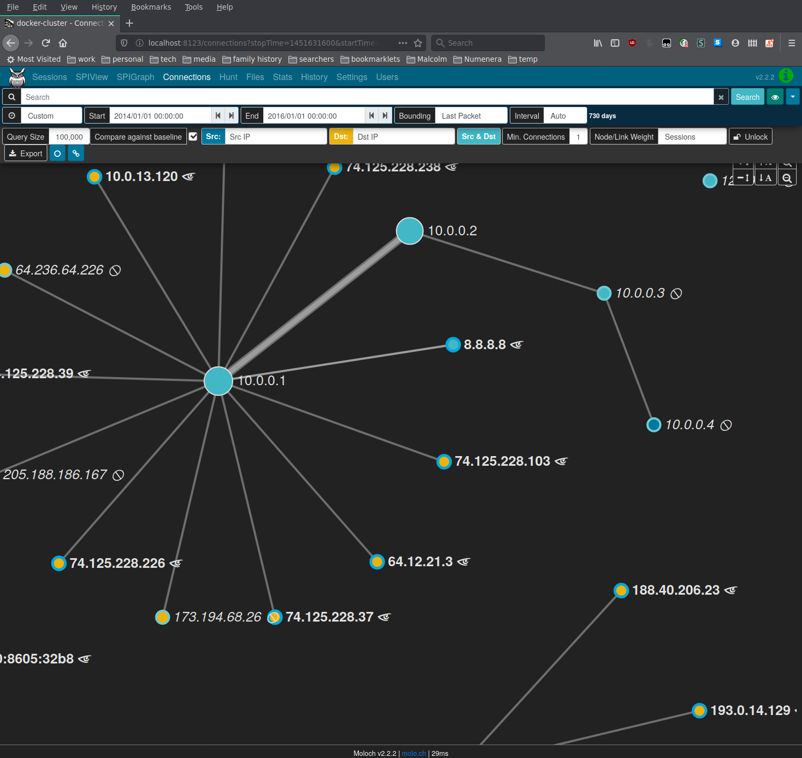
Task: Click the eye icon next to the Search button
Action: tap(775, 97)
